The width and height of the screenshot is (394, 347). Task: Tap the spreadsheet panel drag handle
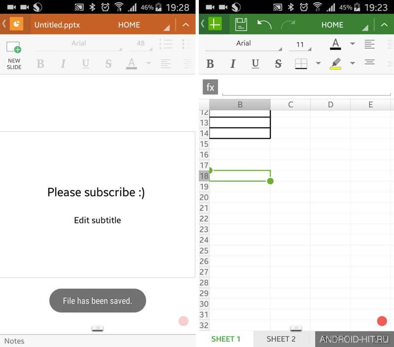coord(296,328)
